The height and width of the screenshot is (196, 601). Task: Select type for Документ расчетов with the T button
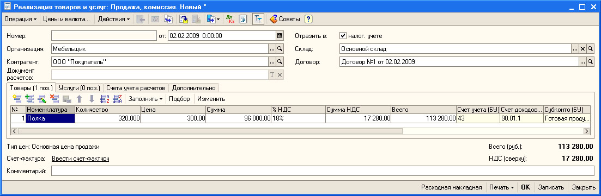tap(272, 74)
